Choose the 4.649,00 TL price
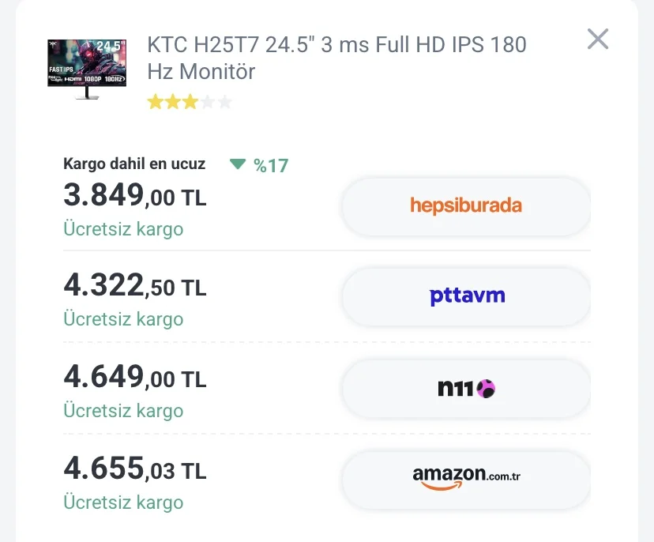 (x=135, y=377)
